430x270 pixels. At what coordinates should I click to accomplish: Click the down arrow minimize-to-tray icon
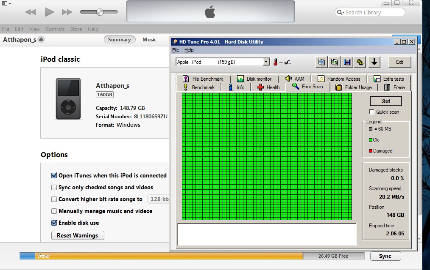pos(374,62)
